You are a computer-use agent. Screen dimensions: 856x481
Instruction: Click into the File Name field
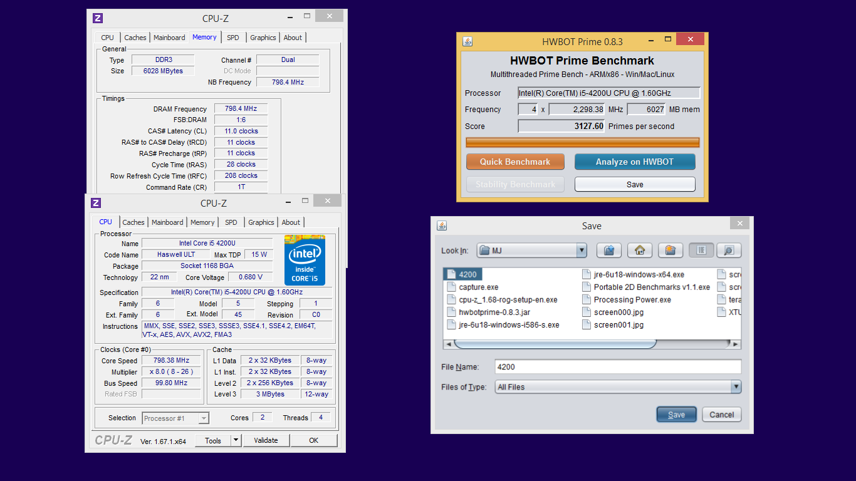[618, 367]
